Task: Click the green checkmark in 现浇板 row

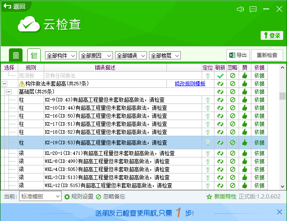Action: pyautogui.click(x=220, y=76)
